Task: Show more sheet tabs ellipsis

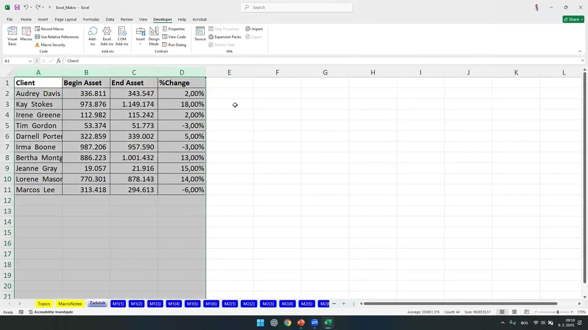Action: (x=334, y=304)
